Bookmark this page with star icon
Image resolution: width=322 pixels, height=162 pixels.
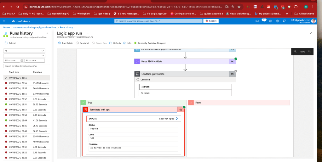pos(239,7)
